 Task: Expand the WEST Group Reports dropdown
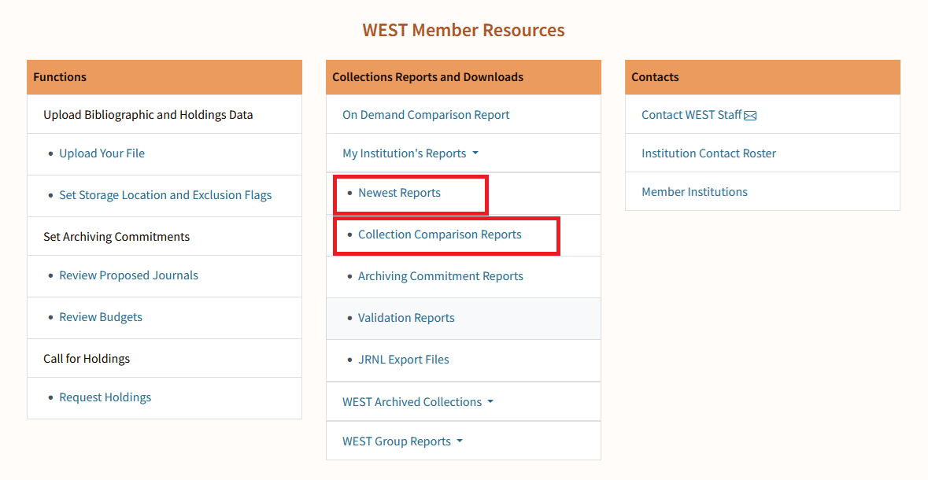click(x=402, y=441)
